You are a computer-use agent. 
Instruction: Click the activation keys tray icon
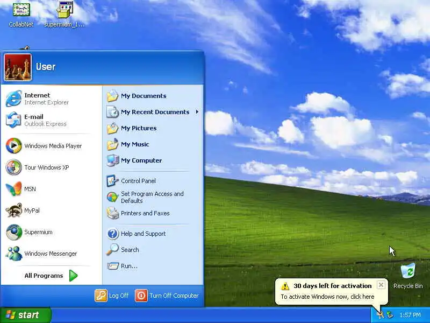[x=381, y=315]
